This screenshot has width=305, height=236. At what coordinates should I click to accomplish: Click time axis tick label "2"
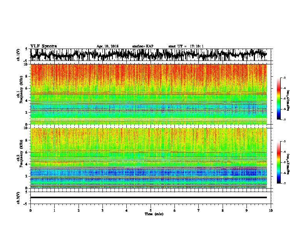click(x=79, y=211)
